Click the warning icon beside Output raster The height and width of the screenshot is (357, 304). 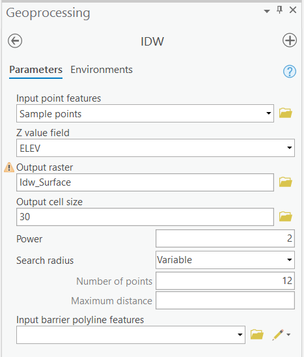[9, 167]
